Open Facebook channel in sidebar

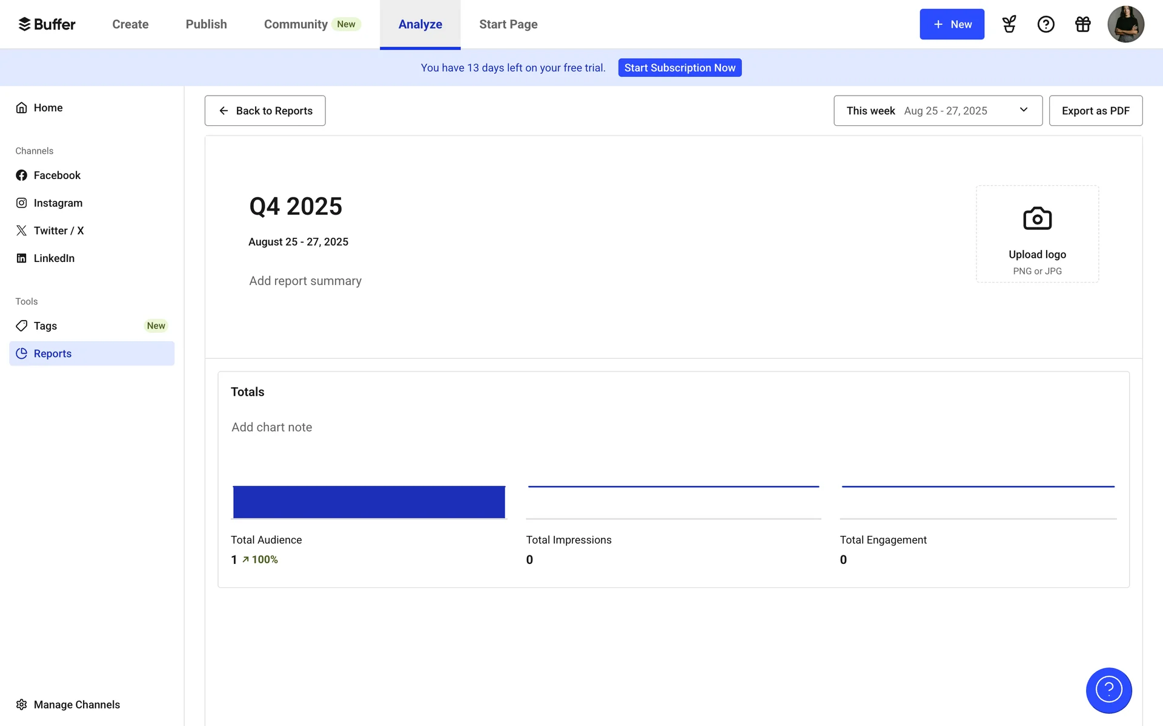(57, 175)
